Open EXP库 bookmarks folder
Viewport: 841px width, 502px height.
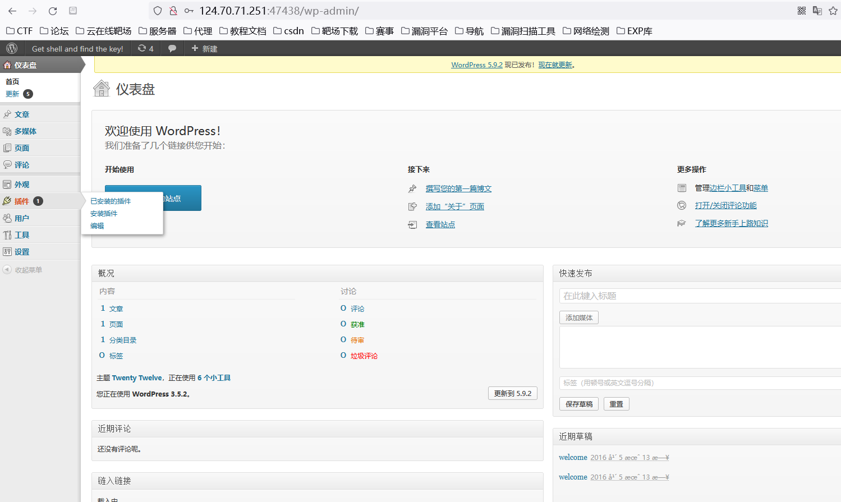(x=635, y=31)
